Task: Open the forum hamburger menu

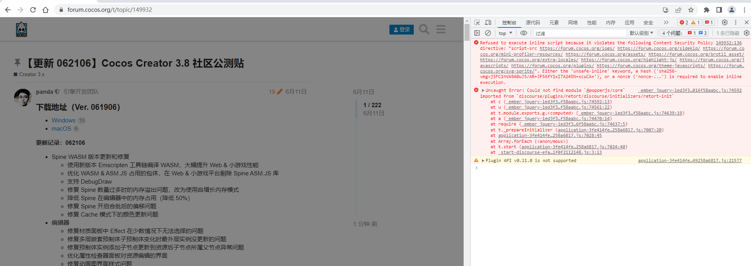Action: (441, 29)
